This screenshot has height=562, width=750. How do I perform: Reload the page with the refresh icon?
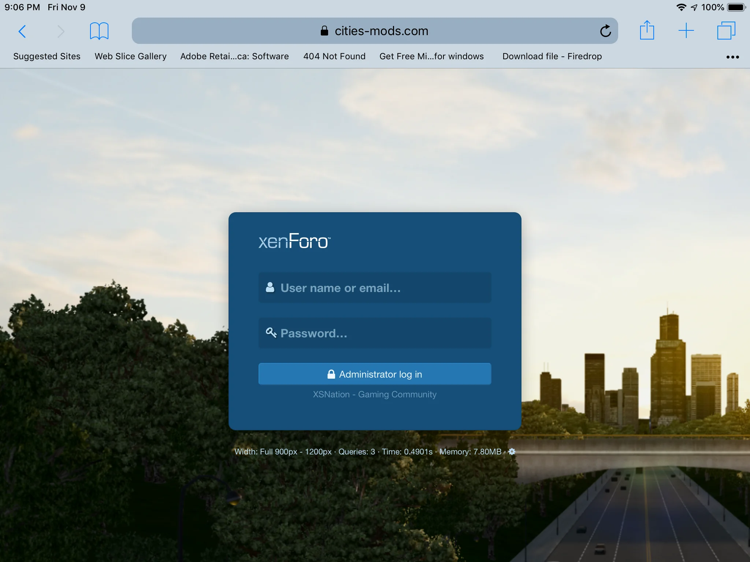605,31
